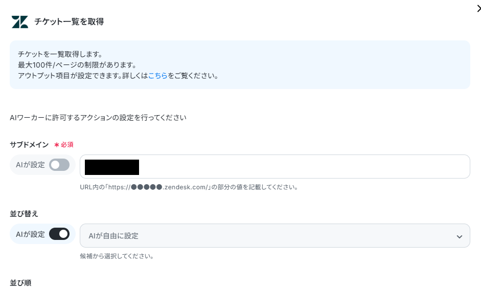
Task: Click the blacked-out subdomain value
Action: [112, 167]
